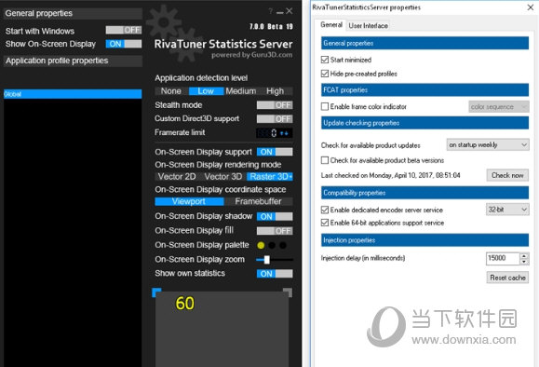
Task: Click the gray top-right preview corner marker
Action: (288, 292)
